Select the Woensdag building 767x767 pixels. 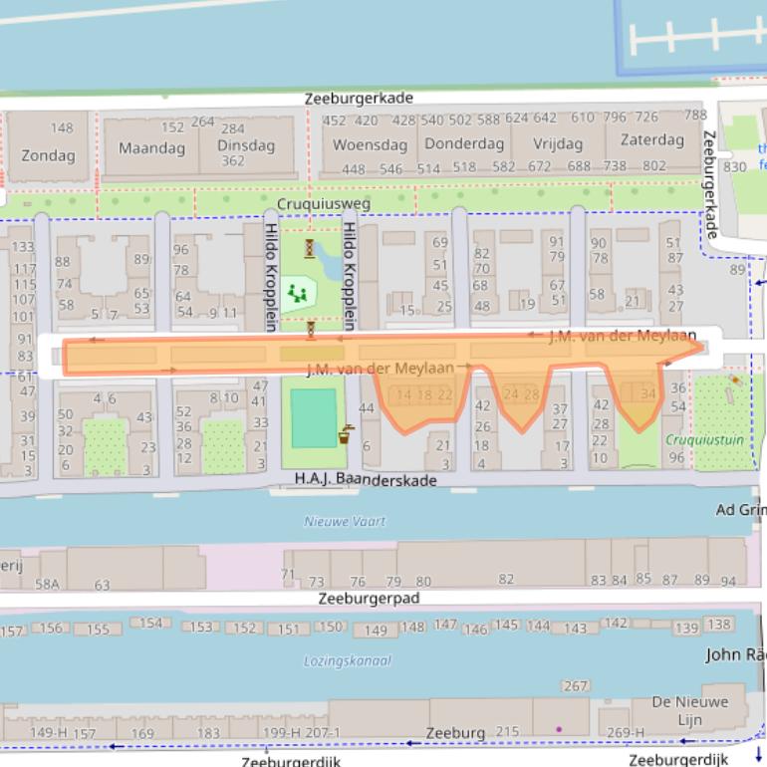pos(370,144)
